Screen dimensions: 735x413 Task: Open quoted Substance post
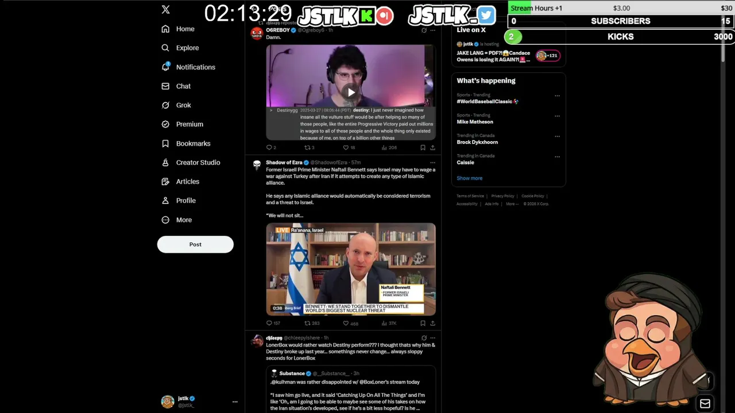351,390
